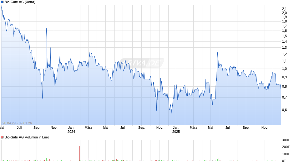
Task: Click the 0T volume axis label
Action: (284, 161)
